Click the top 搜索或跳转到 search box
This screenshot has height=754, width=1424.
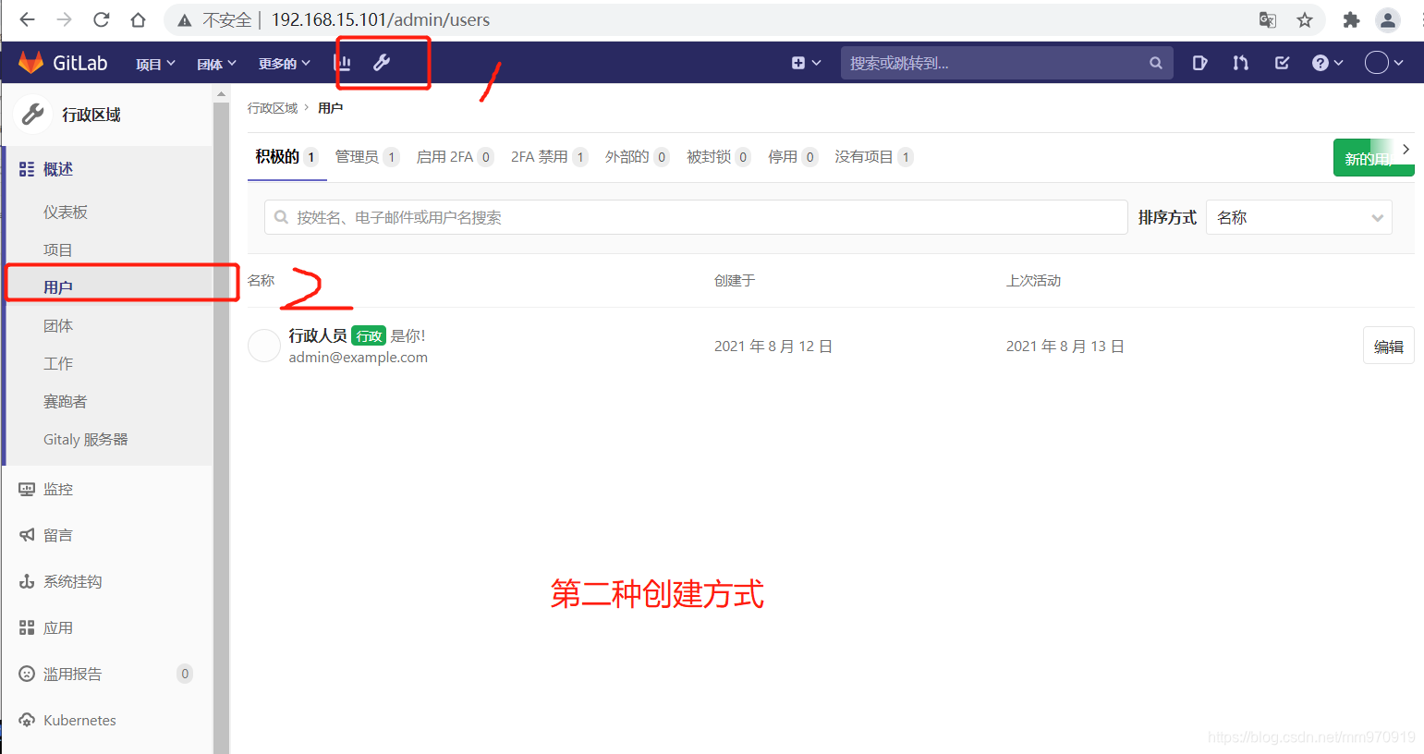pos(1006,63)
